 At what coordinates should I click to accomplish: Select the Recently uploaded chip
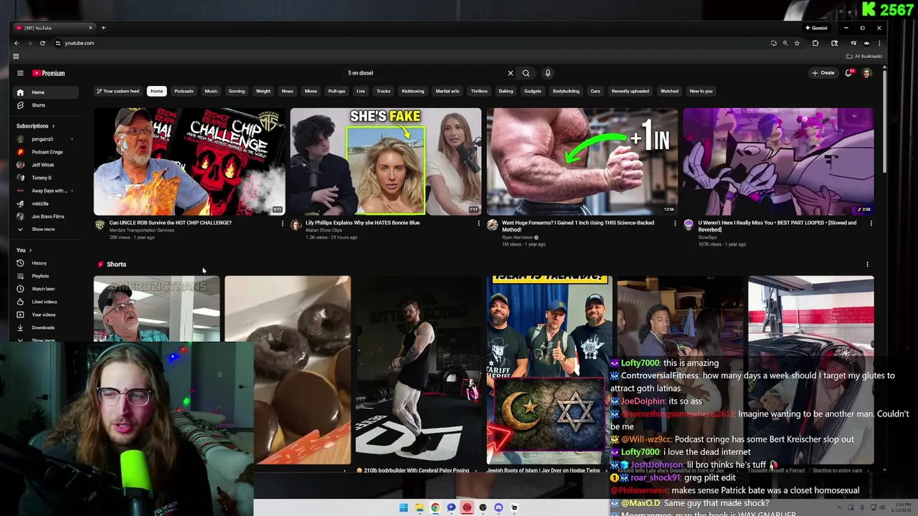point(630,91)
